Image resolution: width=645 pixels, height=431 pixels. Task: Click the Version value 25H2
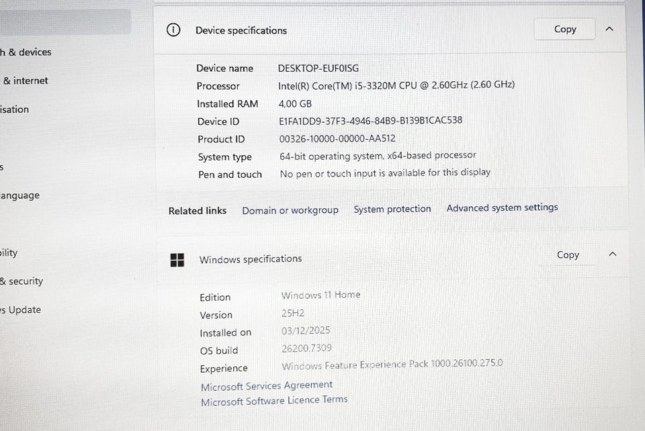click(x=293, y=313)
